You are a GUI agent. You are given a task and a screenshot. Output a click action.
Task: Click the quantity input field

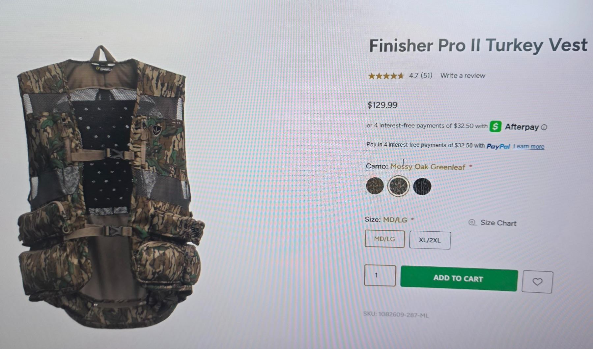[380, 275]
